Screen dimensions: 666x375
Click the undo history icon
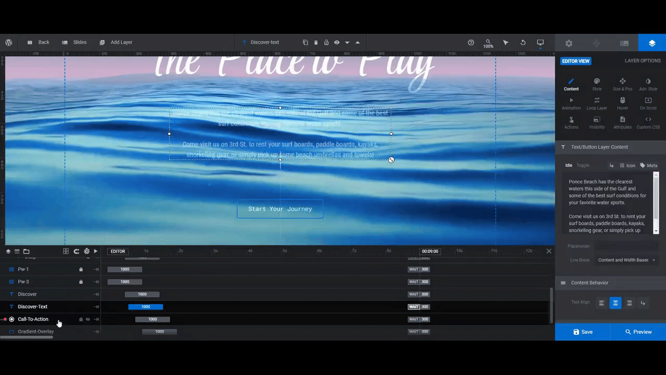(x=523, y=43)
